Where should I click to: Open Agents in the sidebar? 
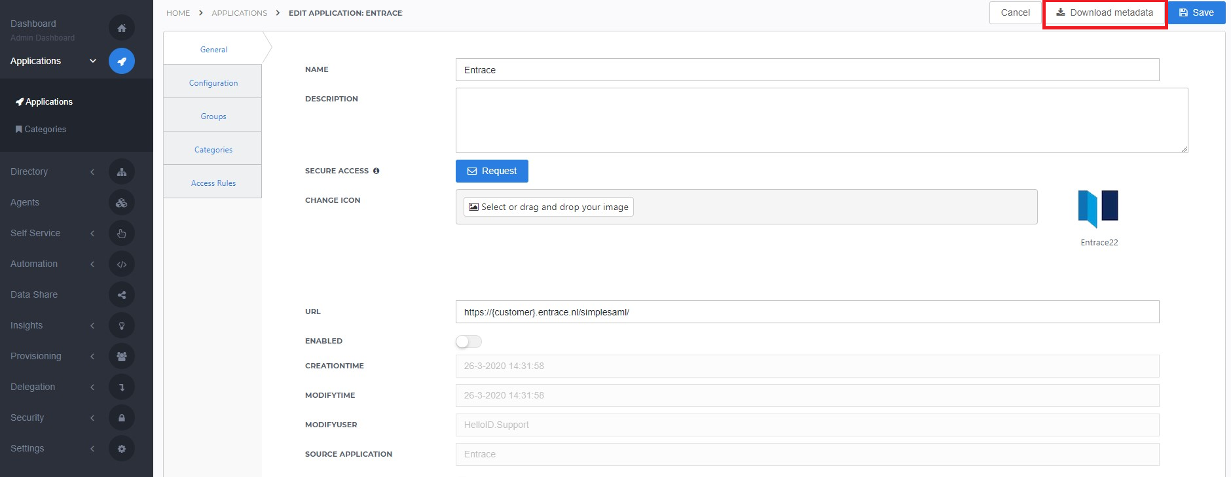click(25, 202)
